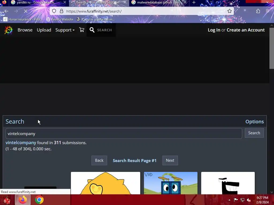The height and width of the screenshot is (205, 274).
Task: Close the malwaredatabase github tab
Action: click(x=185, y=2)
